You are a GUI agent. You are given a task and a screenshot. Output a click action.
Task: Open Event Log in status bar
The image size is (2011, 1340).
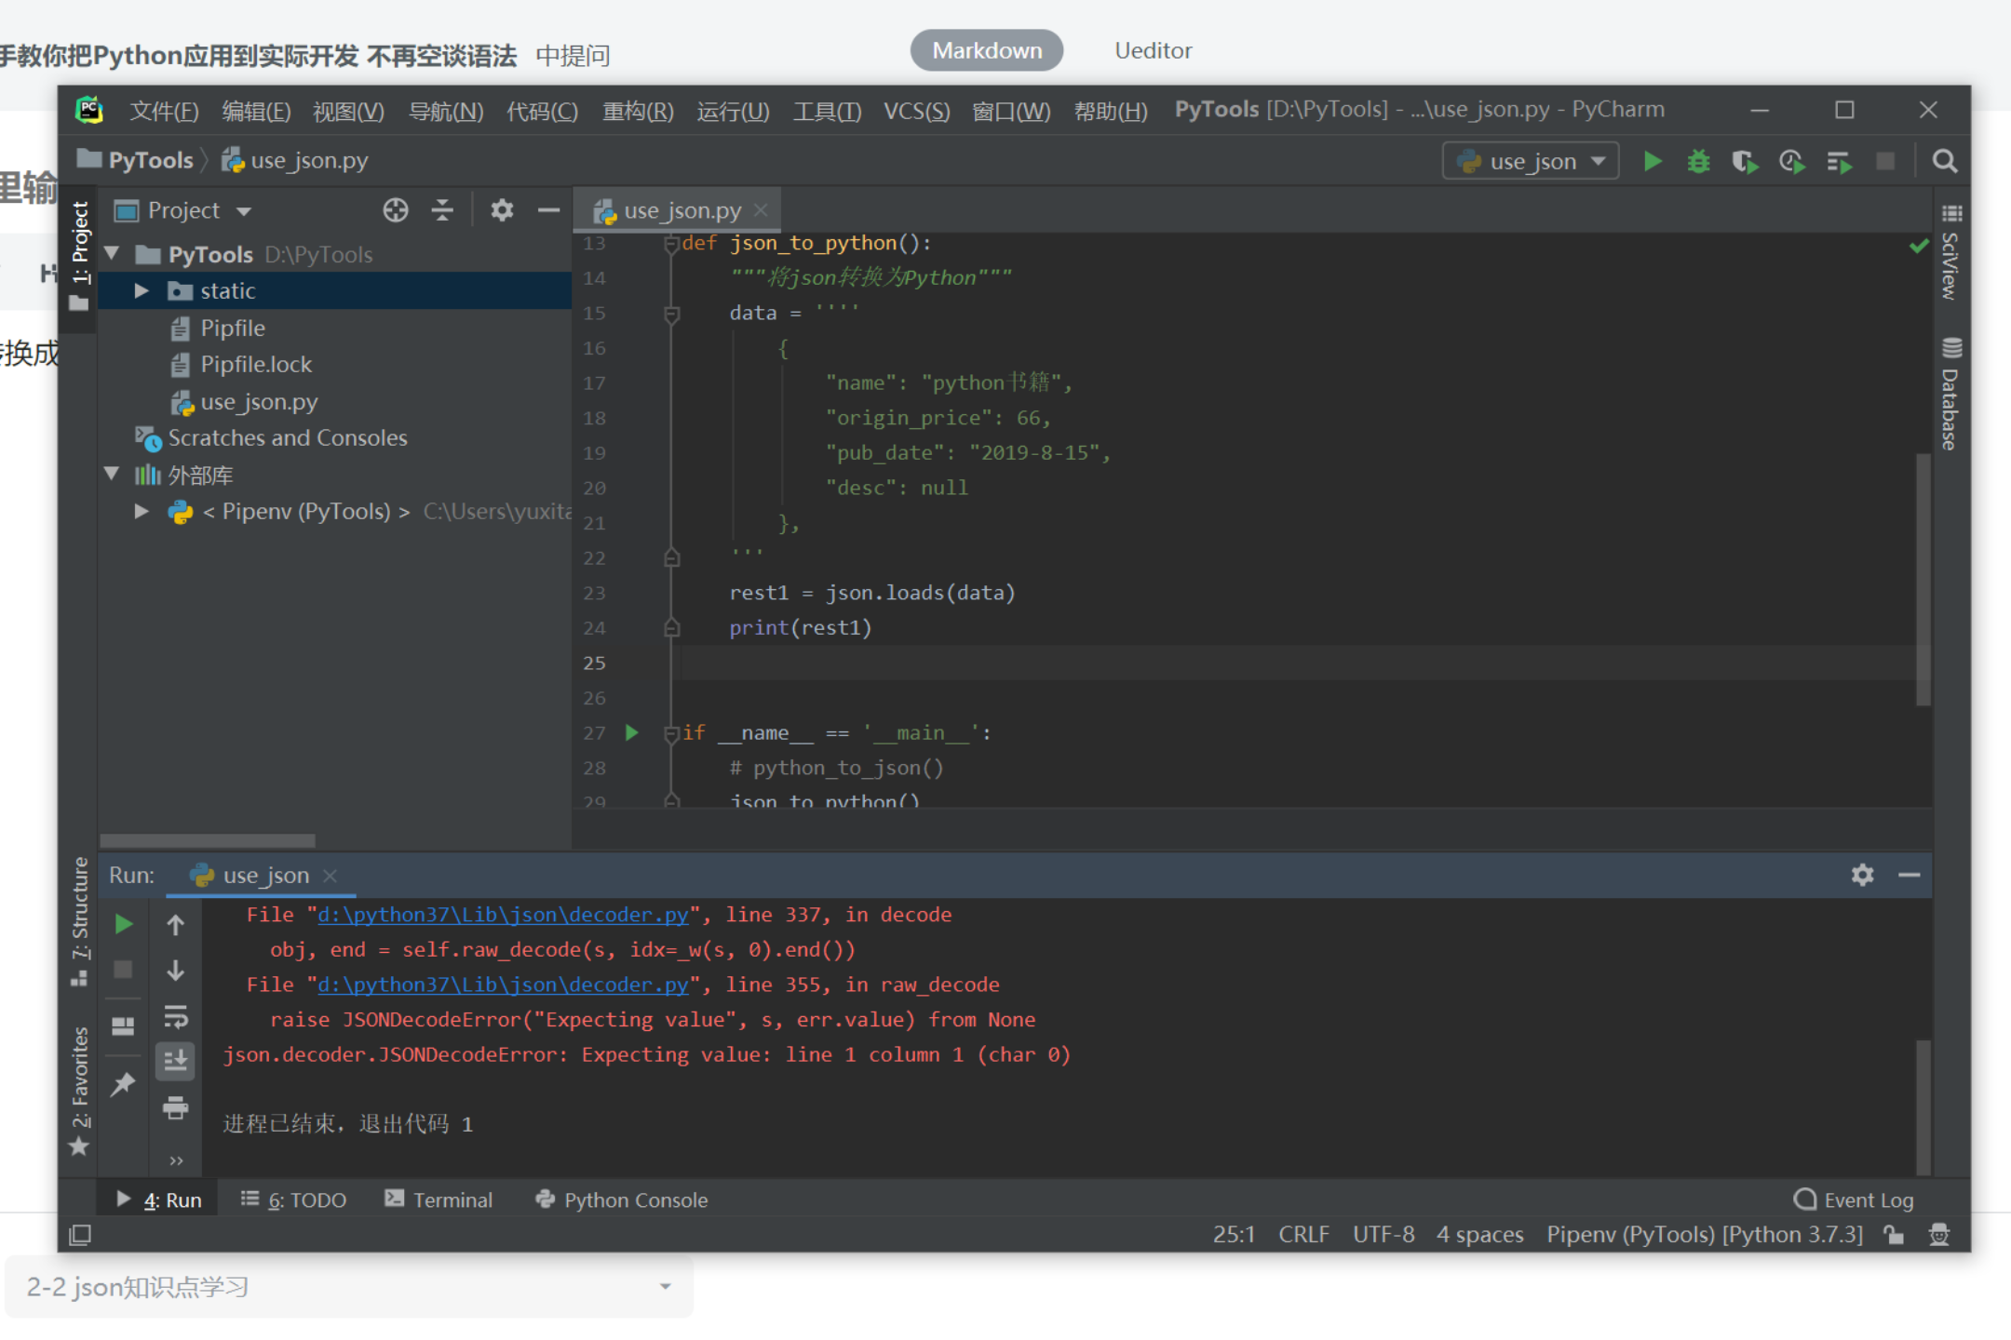pyautogui.click(x=1853, y=1199)
